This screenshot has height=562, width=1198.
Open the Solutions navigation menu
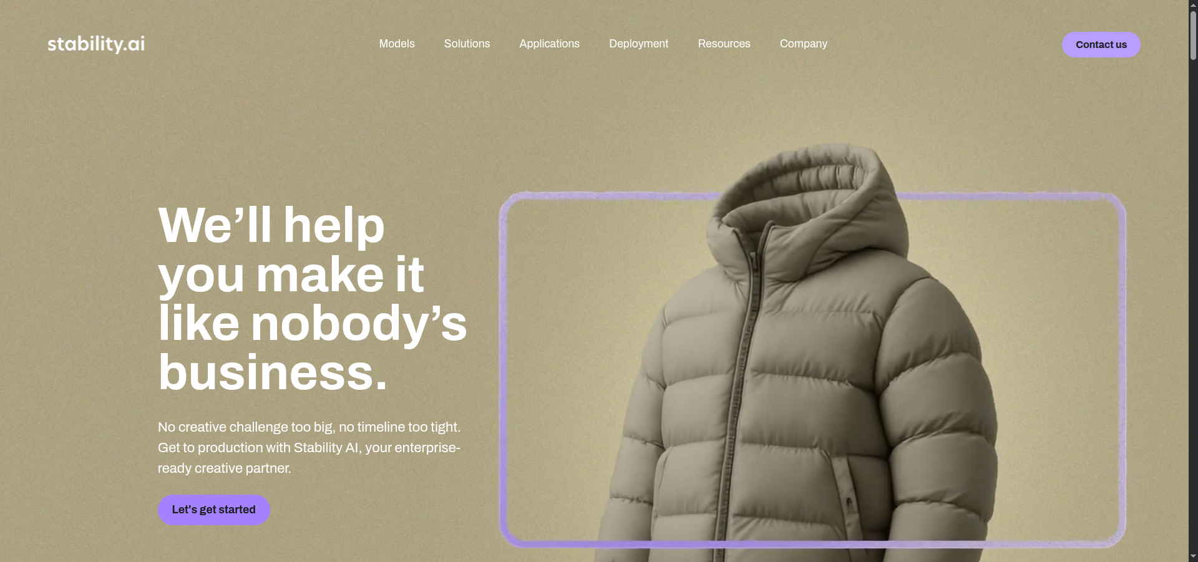pos(467,44)
